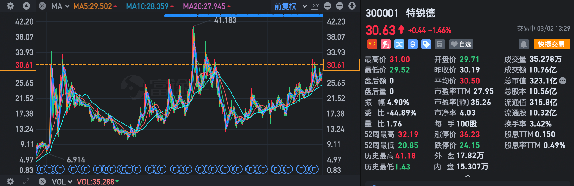Click the 快捷交易 quick trade button
Viewport: 574px width, 186px height.
click(552, 44)
